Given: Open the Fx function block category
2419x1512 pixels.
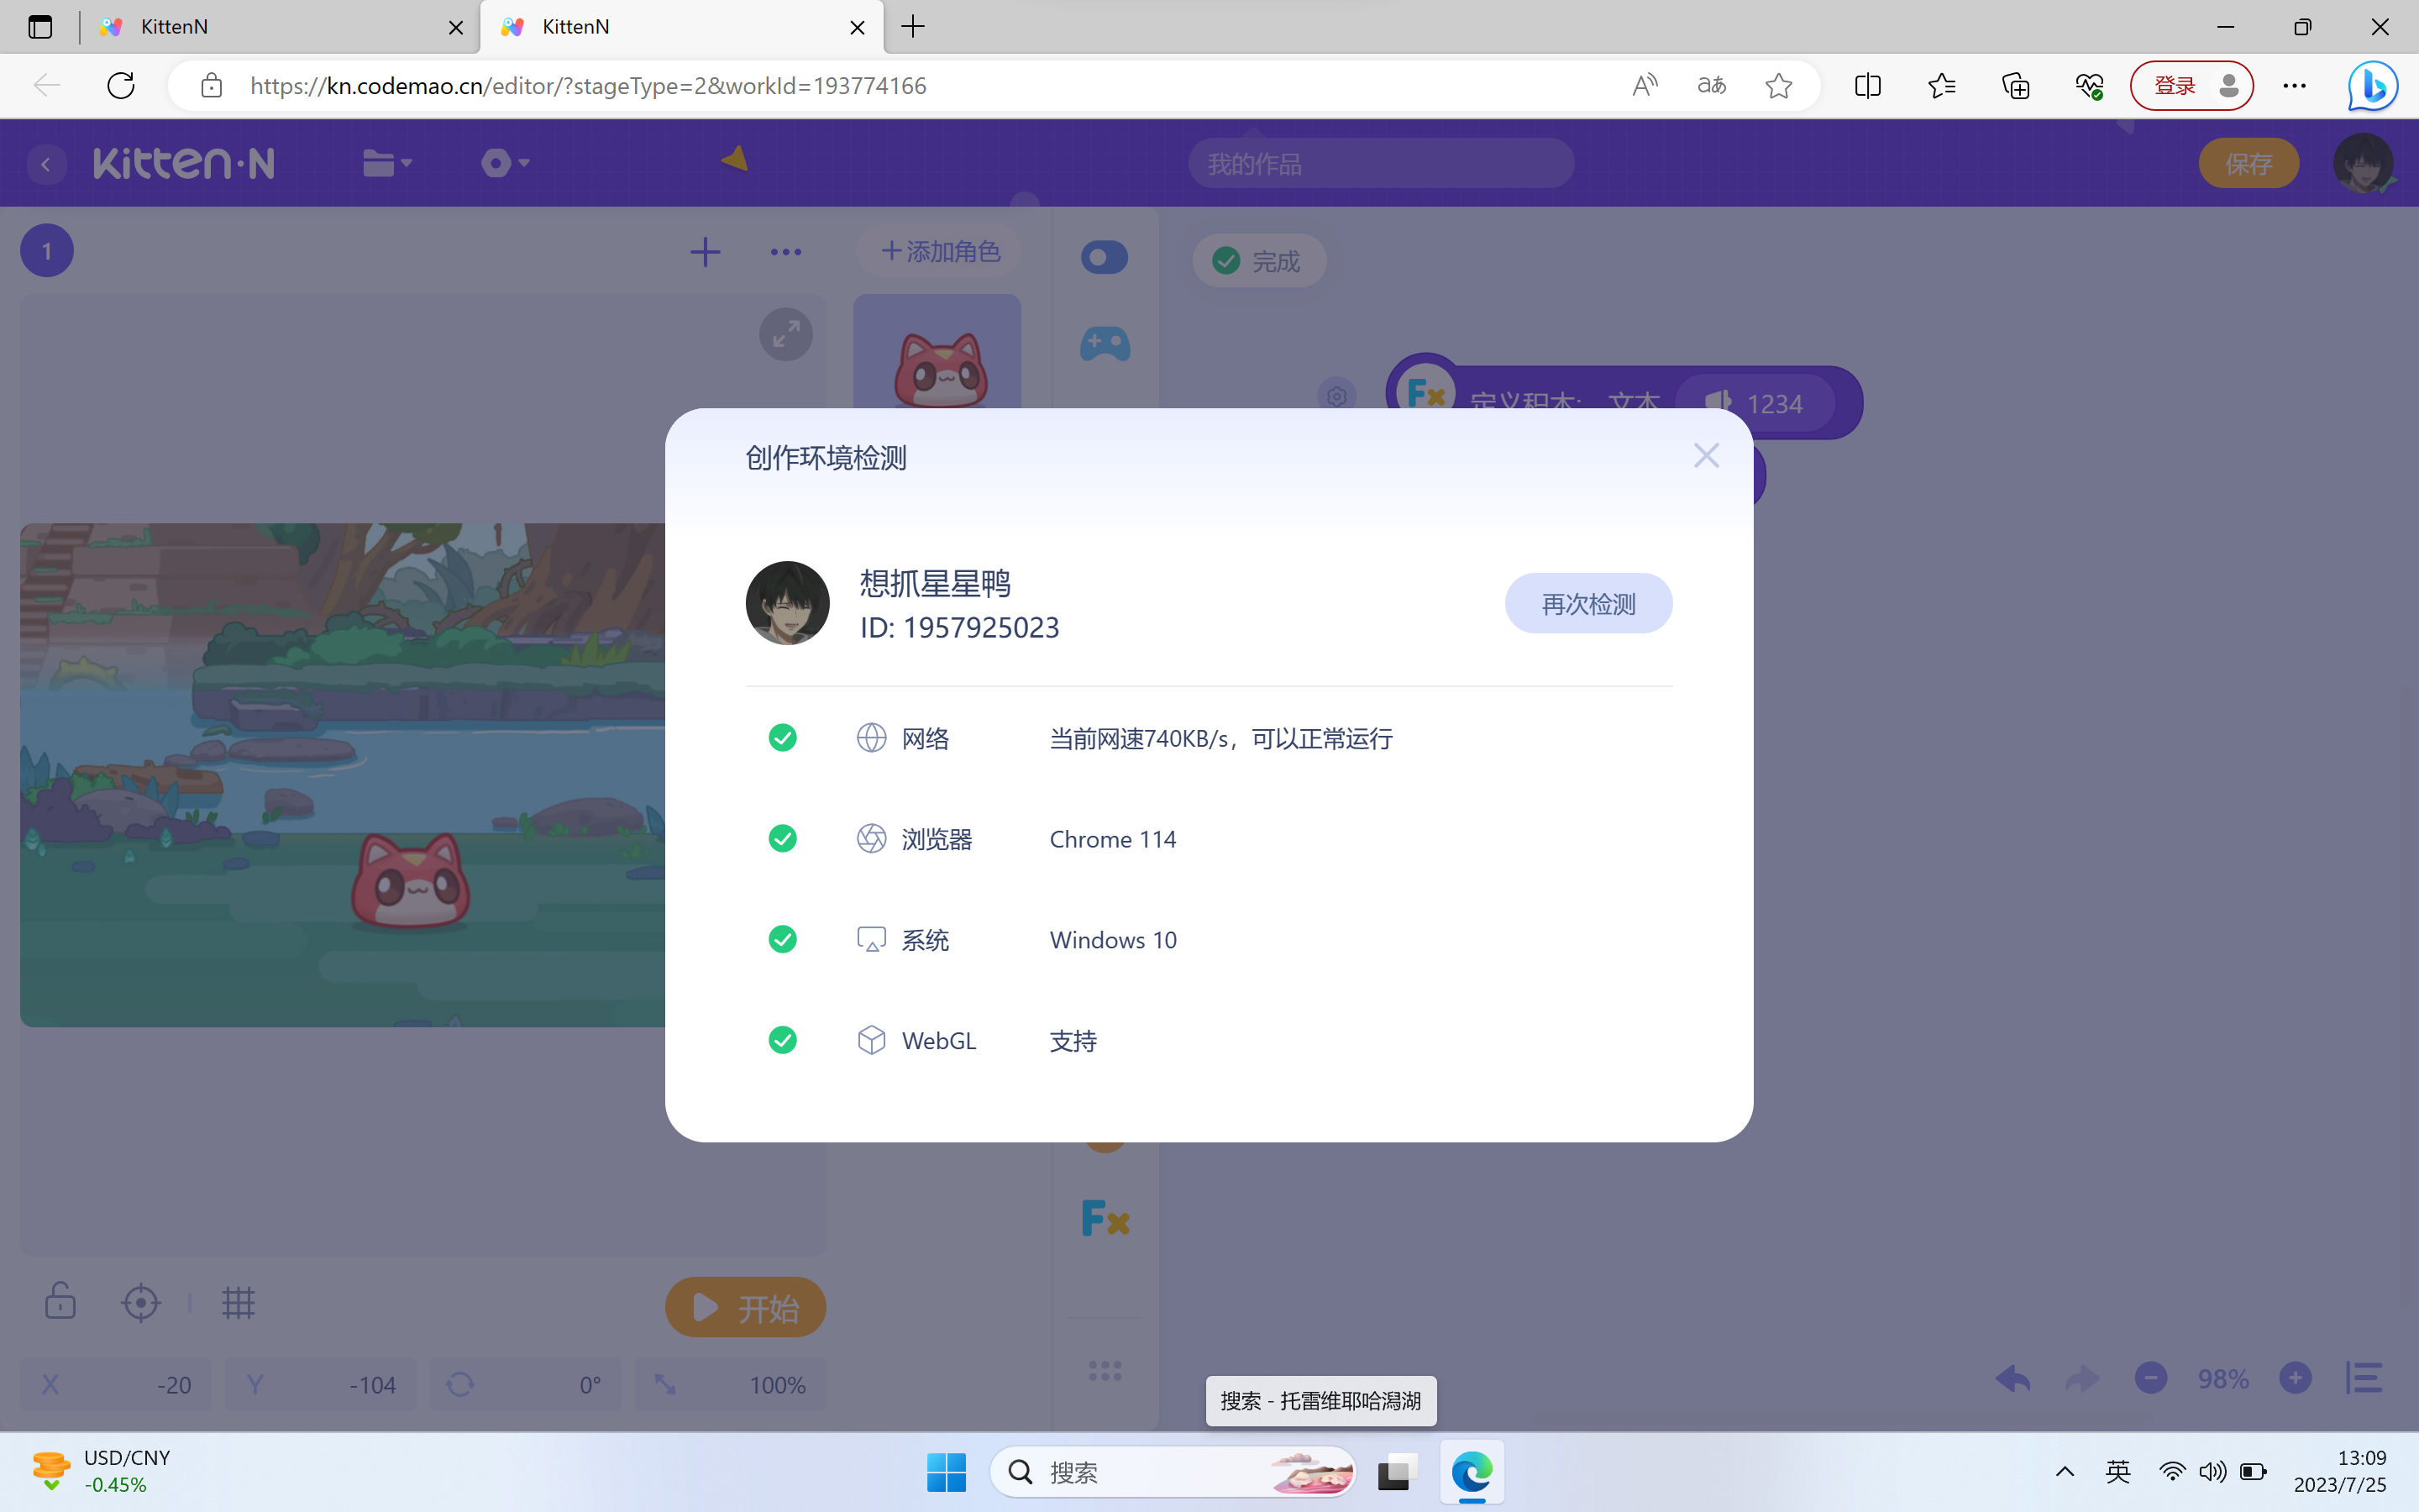Looking at the screenshot, I should 1105,1218.
